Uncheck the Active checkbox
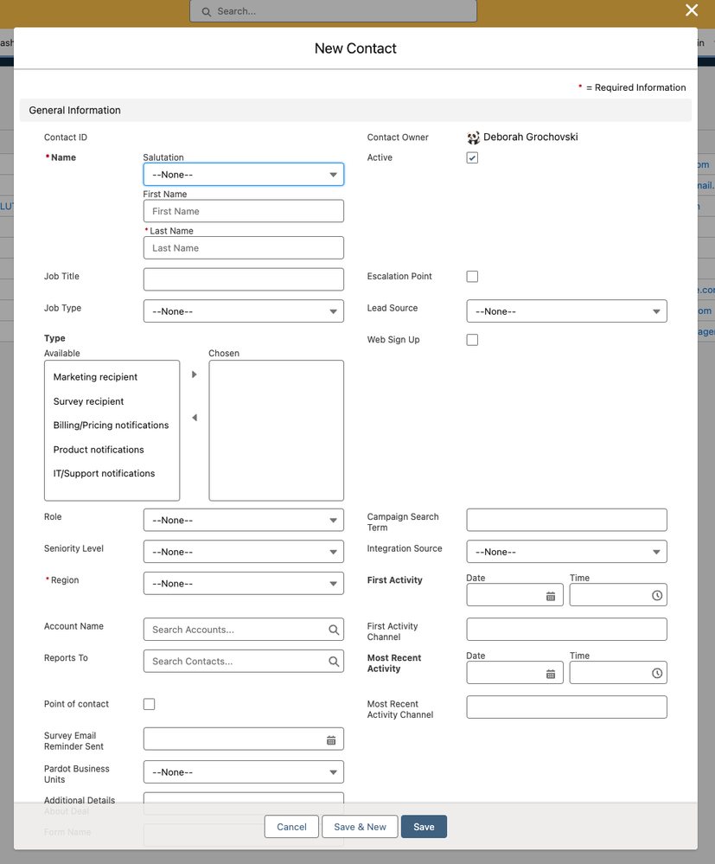This screenshot has height=864, width=715. [472, 157]
